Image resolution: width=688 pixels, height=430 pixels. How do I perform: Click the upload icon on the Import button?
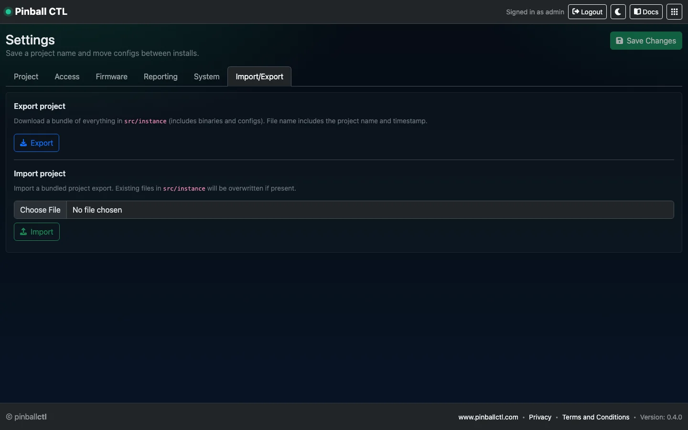(x=23, y=232)
